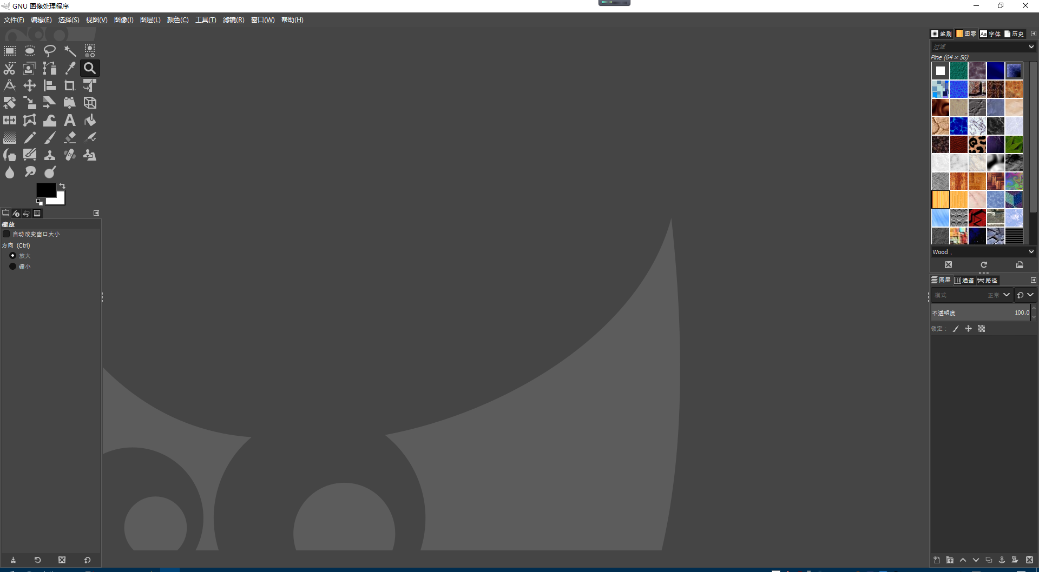This screenshot has height=572, width=1039.
Task: Select the Foreground Select tool
Action: click(x=30, y=68)
